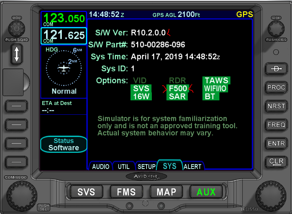The width and height of the screenshot is (292, 214).
Task: Click the GPS AGL 2100Ft readout
Action: [x=176, y=15]
